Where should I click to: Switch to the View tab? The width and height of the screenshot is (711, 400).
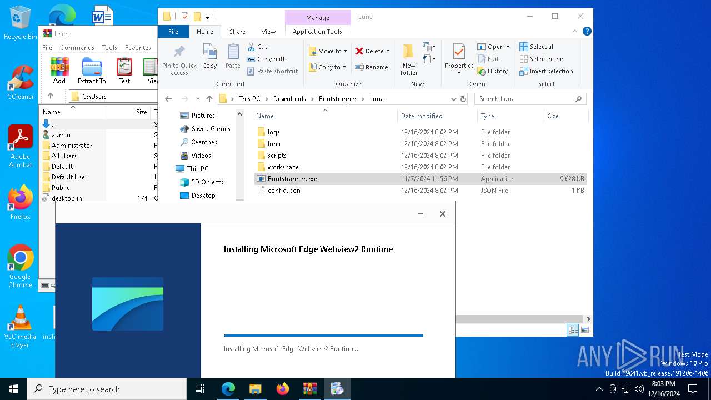[x=268, y=32]
